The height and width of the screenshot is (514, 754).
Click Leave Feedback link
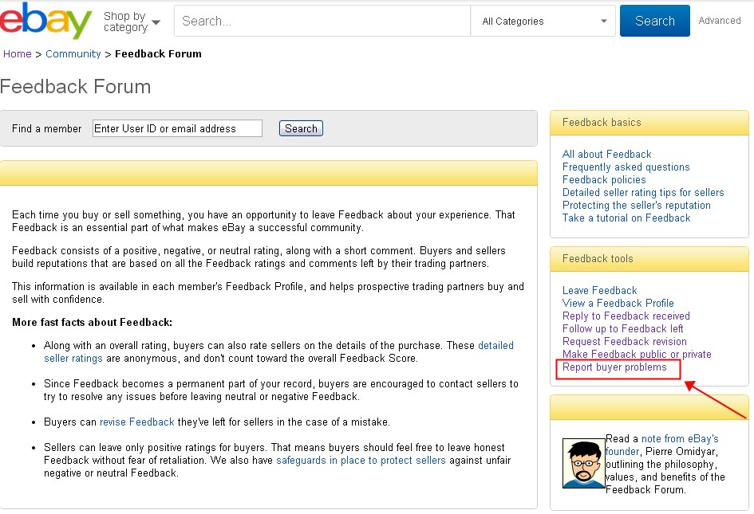(x=599, y=291)
